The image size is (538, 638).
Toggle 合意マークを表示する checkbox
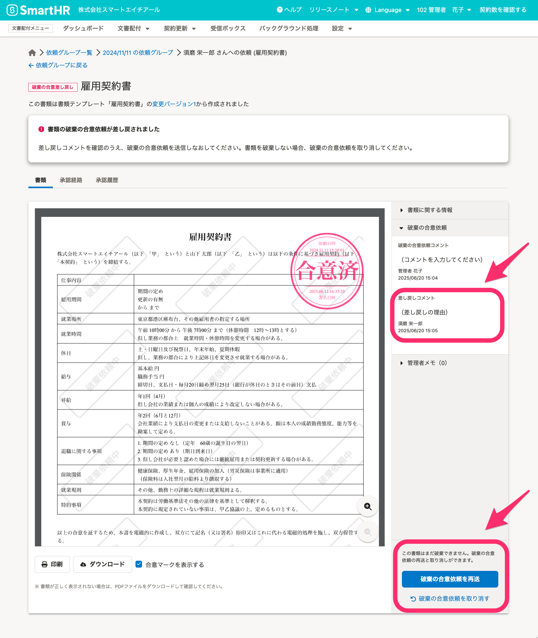click(x=139, y=564)
